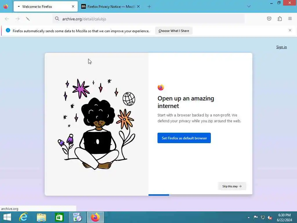Viewport: 297px width, 223px height.
Task: Switch to the Firefox Privacy Notice tab
Action: pyautogui.click(x=111, y=7)
